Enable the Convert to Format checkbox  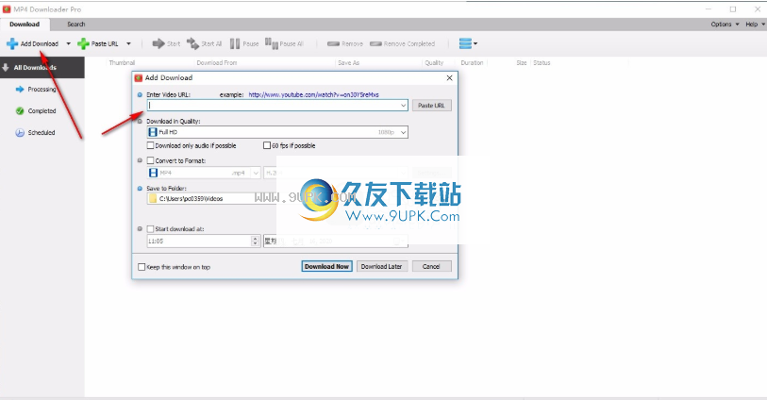[151, 160]
